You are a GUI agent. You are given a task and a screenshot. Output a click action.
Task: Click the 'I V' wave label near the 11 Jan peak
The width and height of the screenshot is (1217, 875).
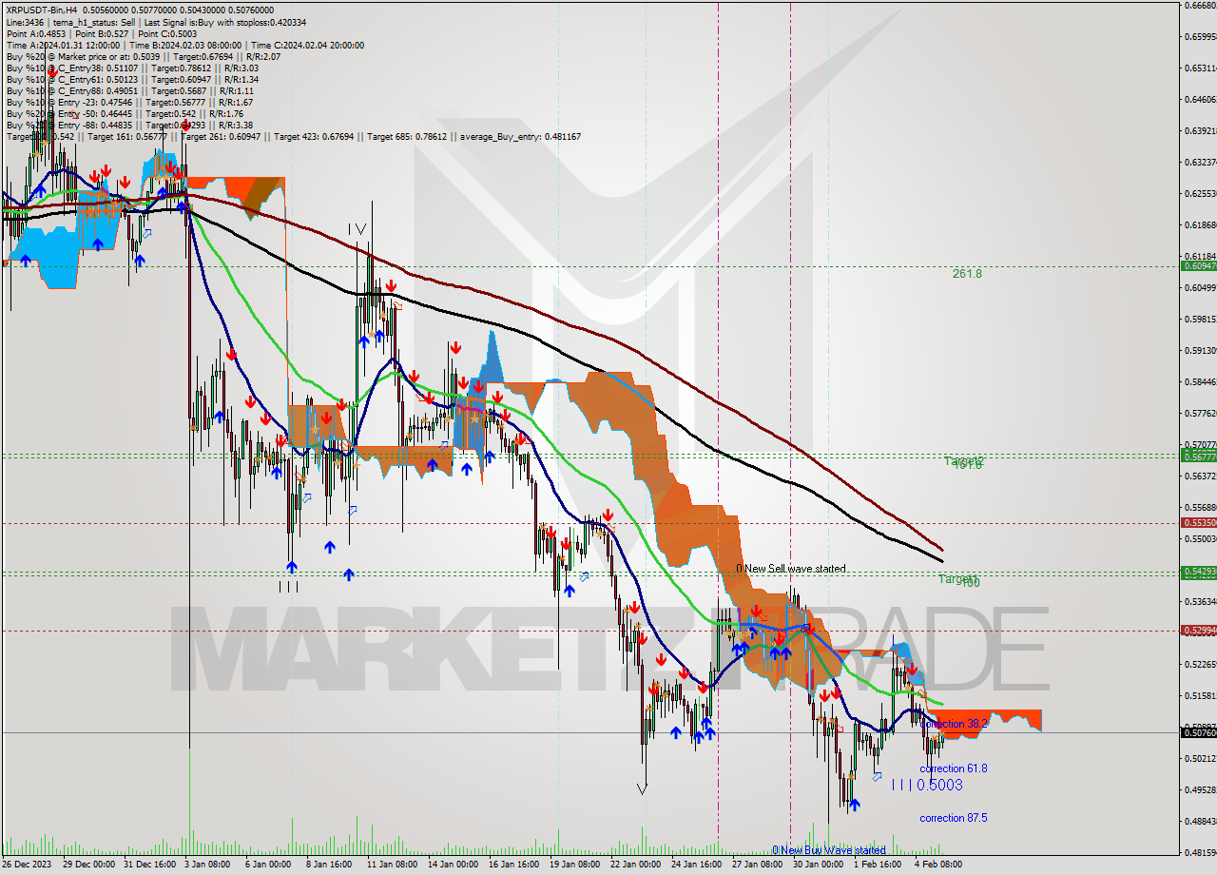click(357, 229)
